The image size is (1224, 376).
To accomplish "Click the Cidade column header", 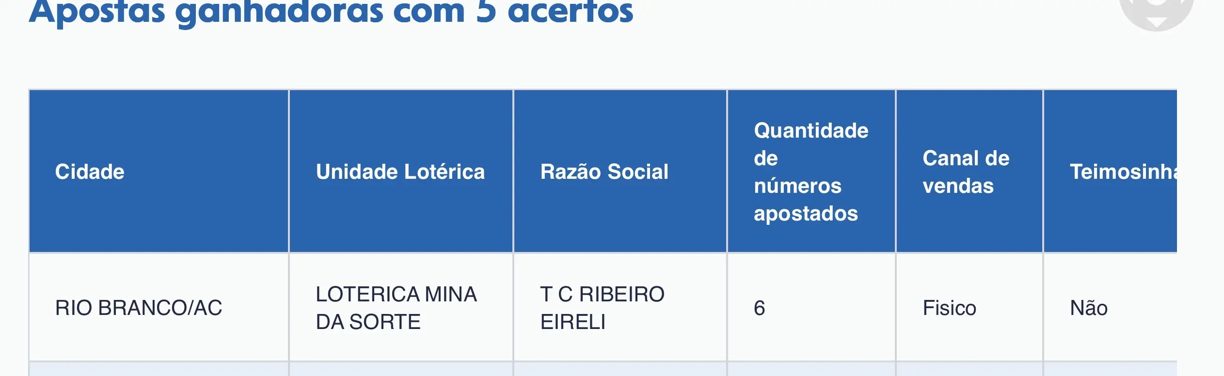I will pos(159,172).
